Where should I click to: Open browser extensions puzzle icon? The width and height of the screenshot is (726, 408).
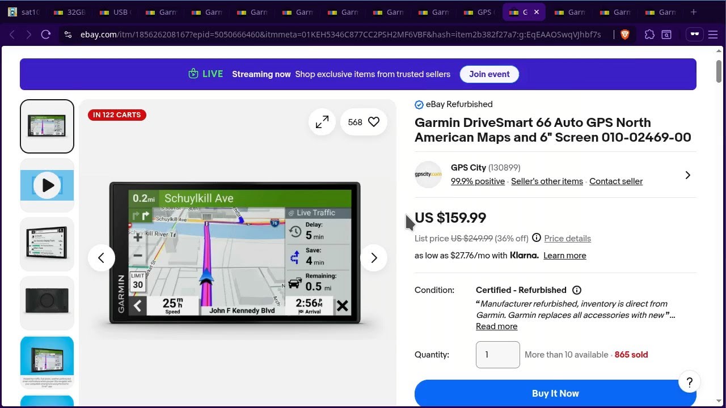649,35
